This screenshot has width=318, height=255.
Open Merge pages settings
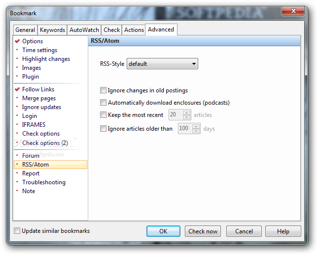tap(39, 98)
